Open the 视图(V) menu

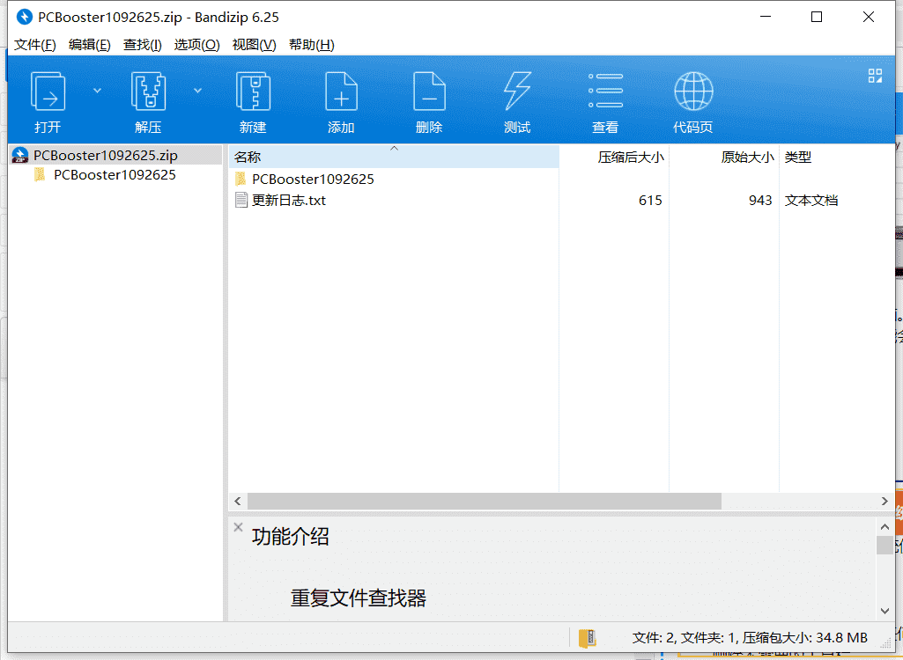(254, 45)
